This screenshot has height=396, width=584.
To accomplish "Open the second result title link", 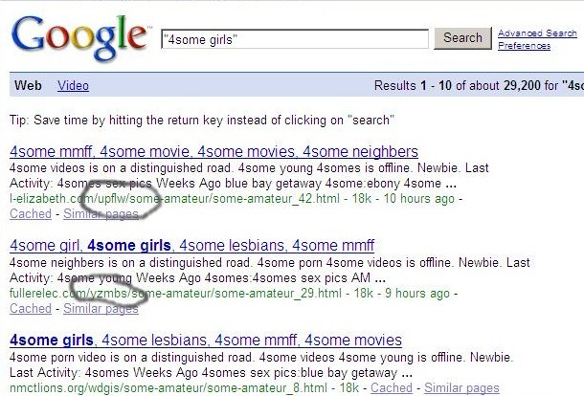I will [191, 246].
